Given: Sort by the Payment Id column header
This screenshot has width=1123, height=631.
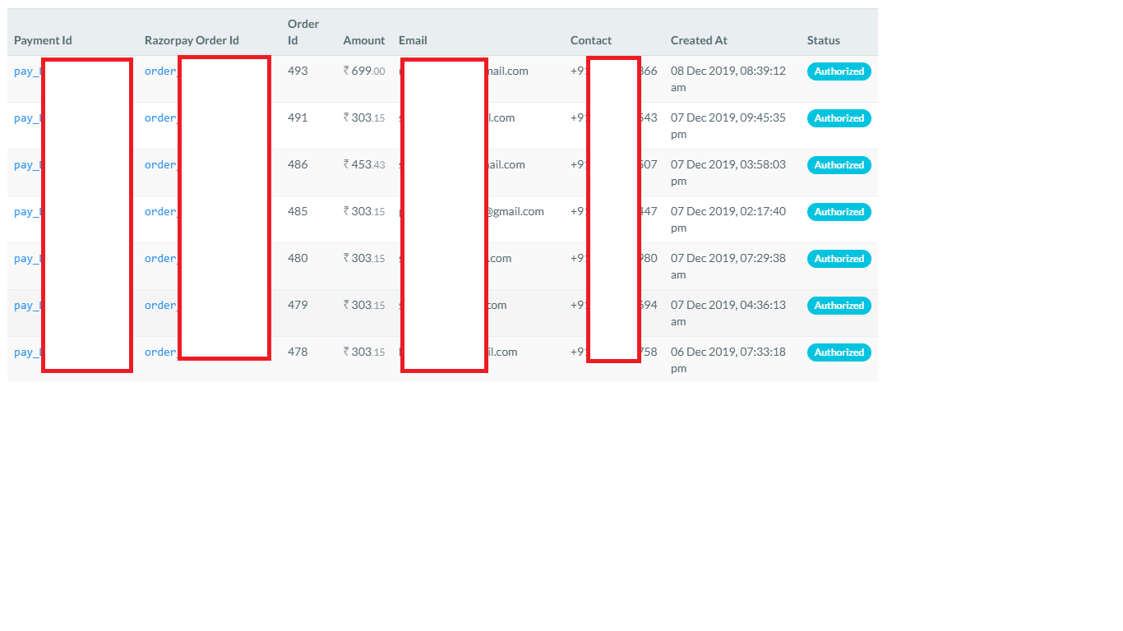Looking at the screenshot, I should [43, 39].
